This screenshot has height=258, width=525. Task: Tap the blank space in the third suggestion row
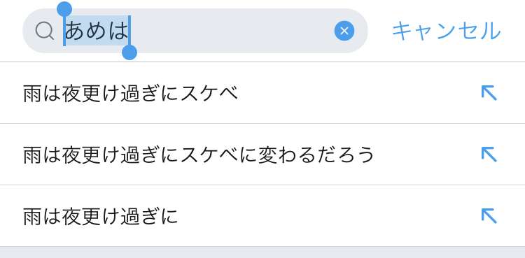[x=328, y=217]
